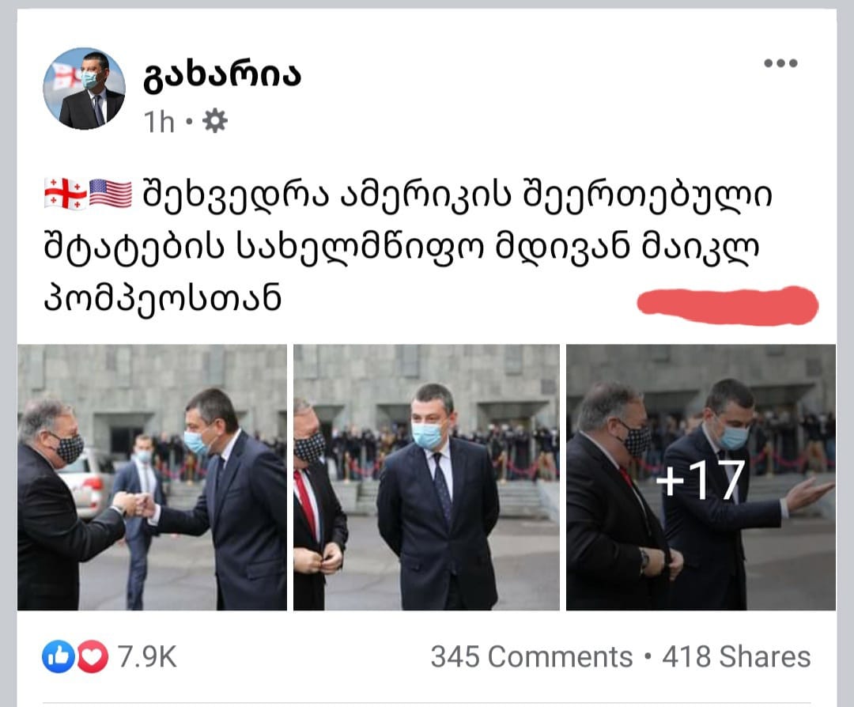
Task: Open the middle photo of masked man in suit
Action: tap(426, 477)
